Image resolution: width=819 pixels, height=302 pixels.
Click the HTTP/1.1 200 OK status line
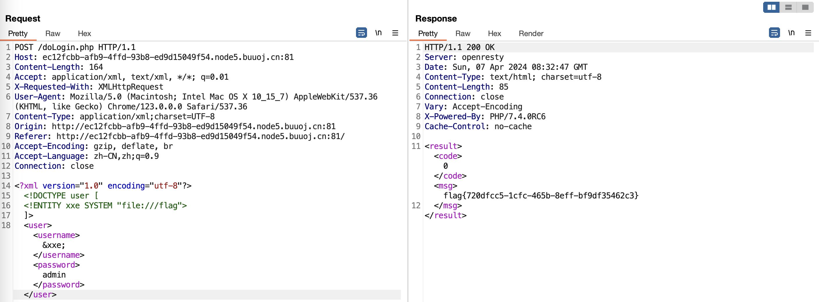(x=460, y=47)
